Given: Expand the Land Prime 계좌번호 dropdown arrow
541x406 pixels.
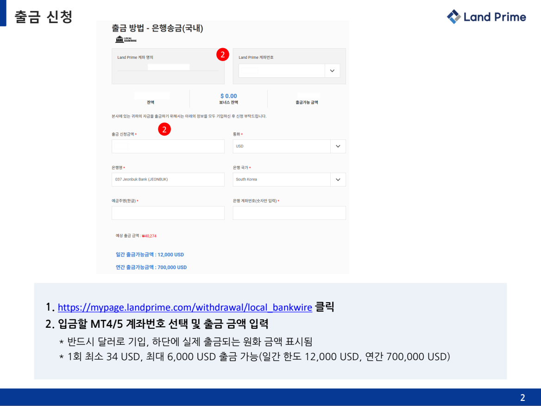Looking at the screenshot, I should pos(332,71).
